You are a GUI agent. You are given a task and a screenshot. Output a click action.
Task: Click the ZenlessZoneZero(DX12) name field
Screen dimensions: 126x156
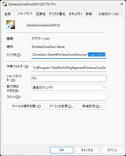tap(43, 25)
